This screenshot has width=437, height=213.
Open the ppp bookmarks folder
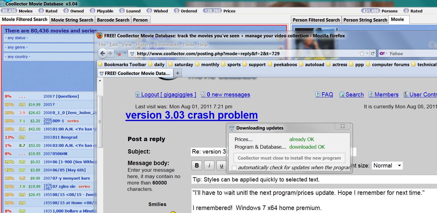point(357,64)
